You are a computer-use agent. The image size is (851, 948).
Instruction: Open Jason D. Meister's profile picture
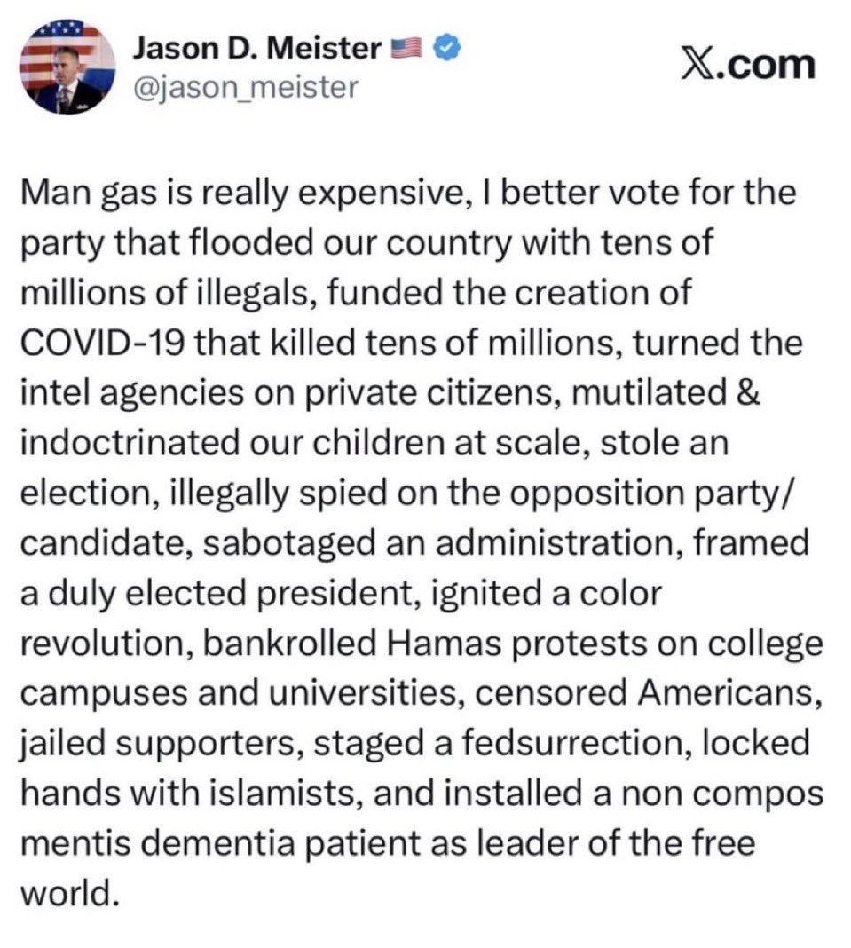coord(67,67)
